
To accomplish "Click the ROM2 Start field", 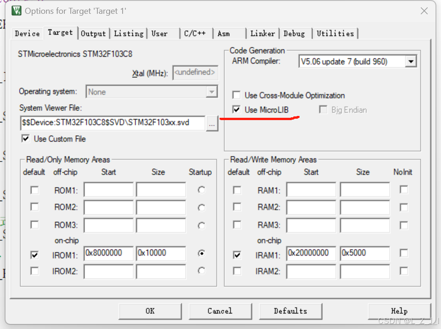I will point(108,208).
